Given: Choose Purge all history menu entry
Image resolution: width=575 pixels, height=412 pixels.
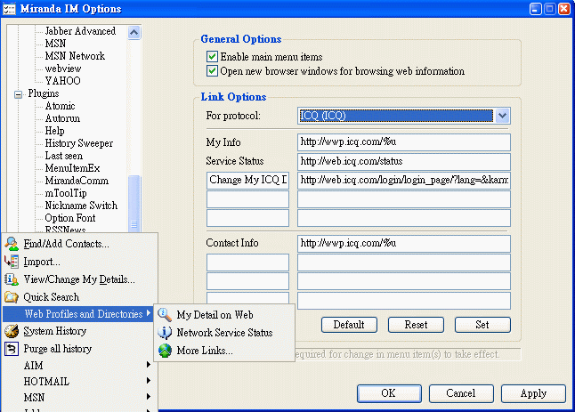Looking at the screenshot, I should click(x=58, y=349).
